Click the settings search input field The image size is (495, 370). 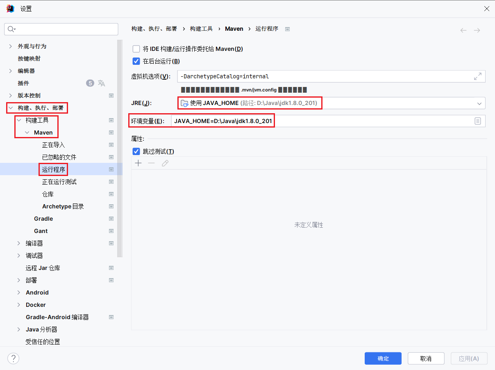(x=61, y=29)
